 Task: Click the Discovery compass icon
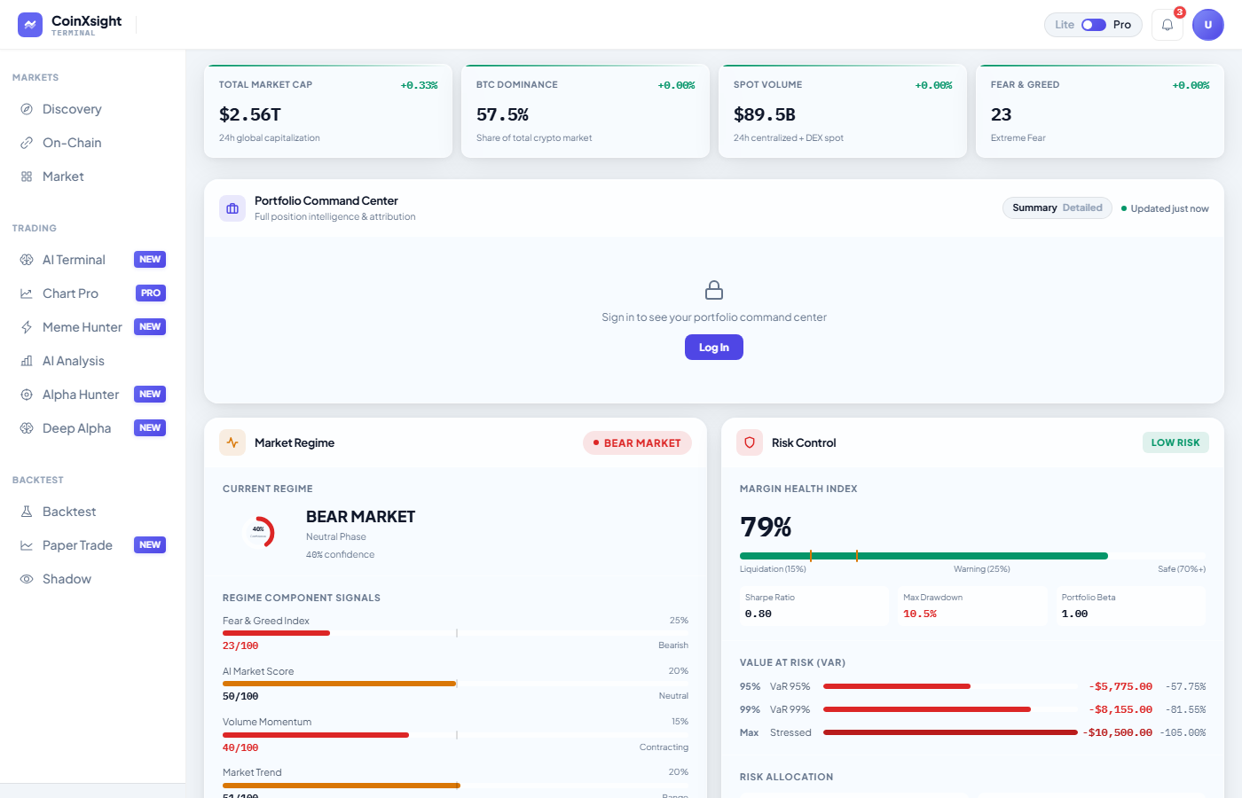pos(27,109)
